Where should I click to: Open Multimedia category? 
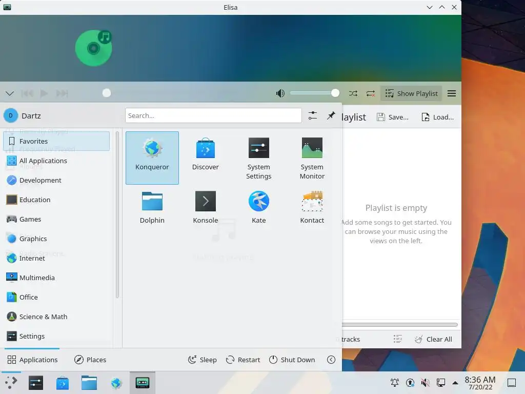pos(56,278)
